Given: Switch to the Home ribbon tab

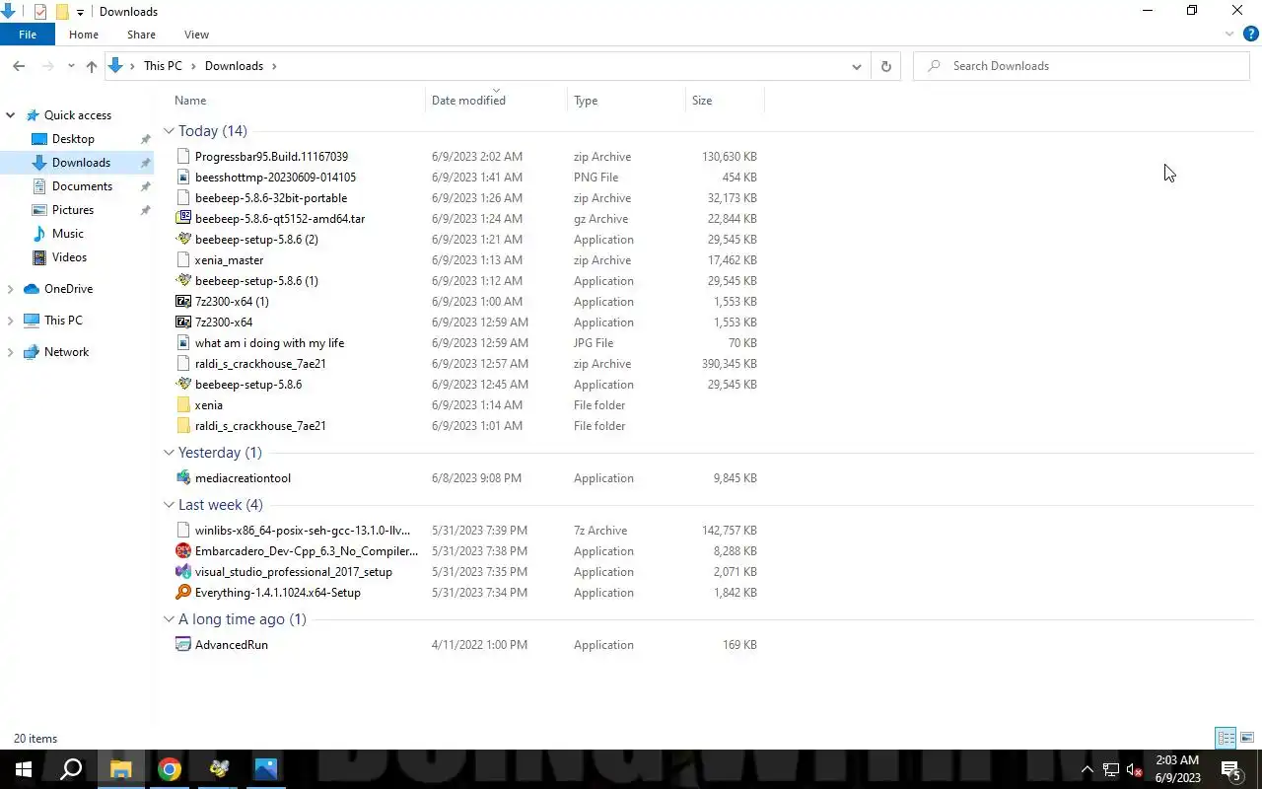Looking at the screenshot, I should tap(84, 35).
